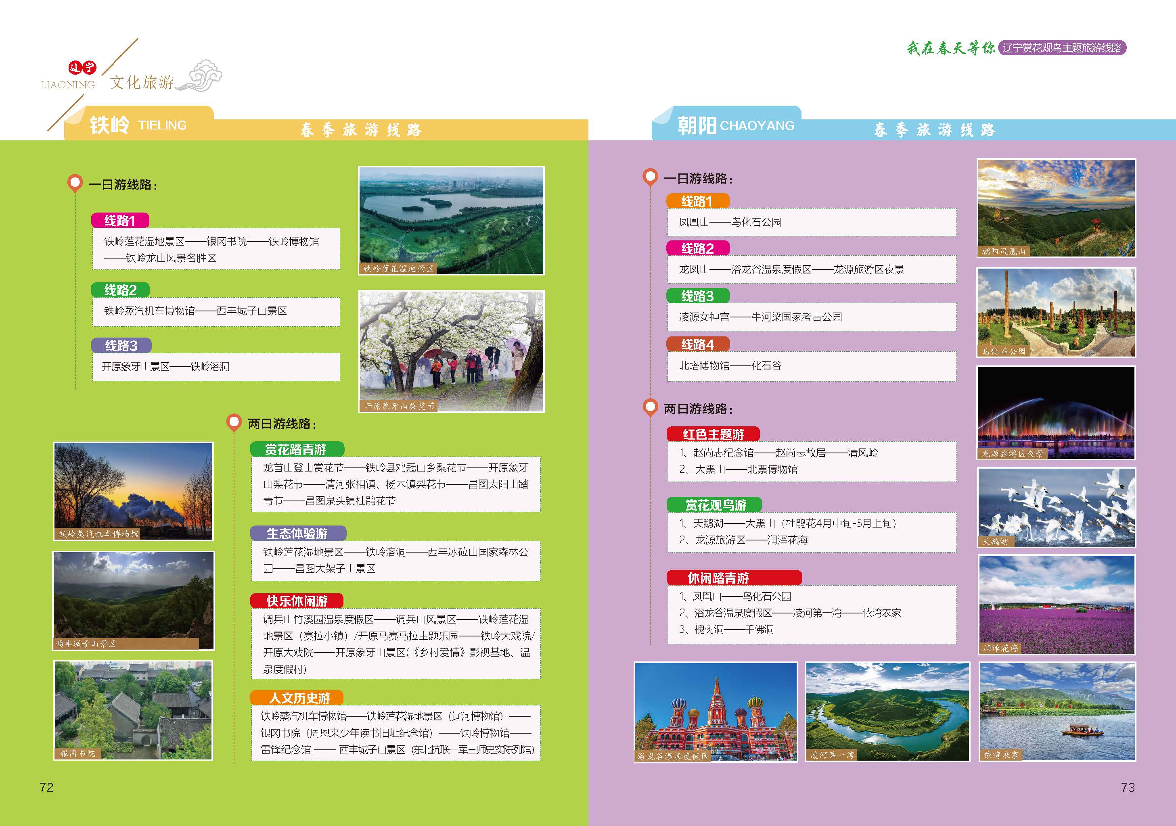Click the red 快乐休闲游 label
The width and height of the screenshot is (1176, 826).
point(297,601)
